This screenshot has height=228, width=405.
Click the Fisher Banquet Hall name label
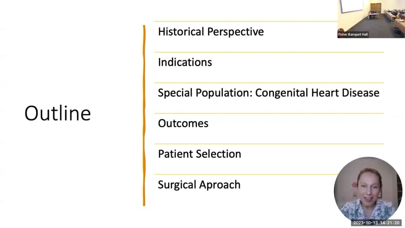pyautogui.click(x=353, y=34)
